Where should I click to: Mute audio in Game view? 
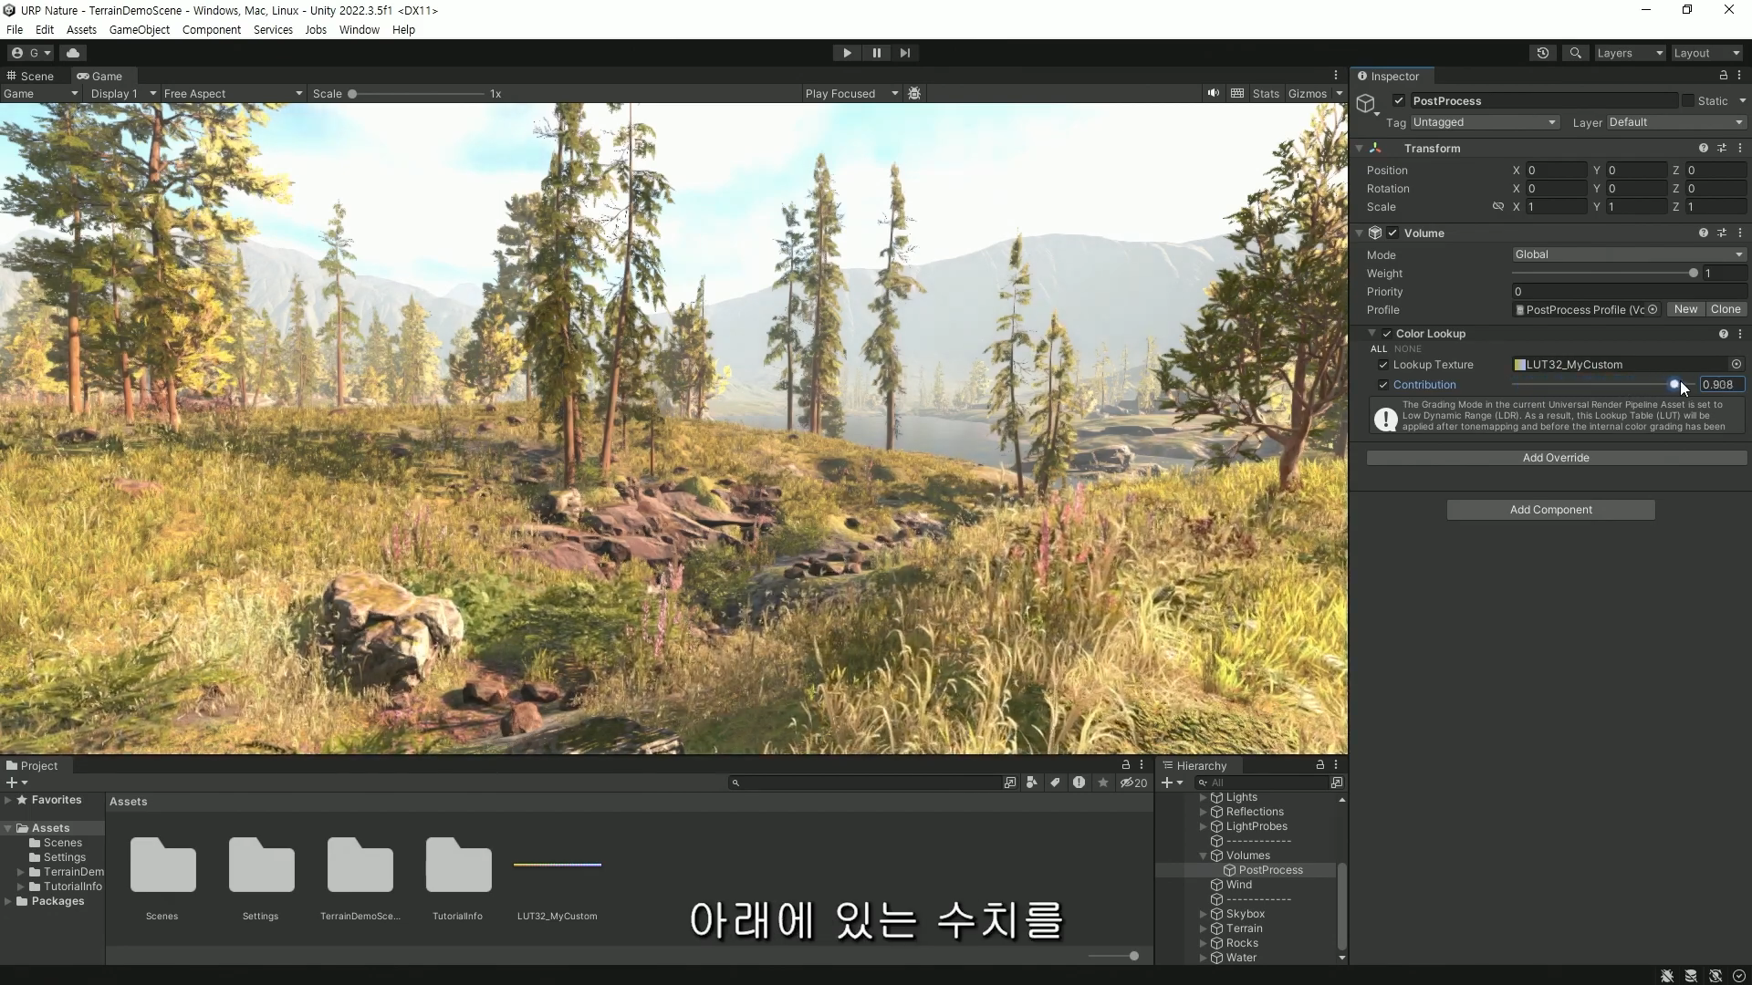pos(1213,93)
